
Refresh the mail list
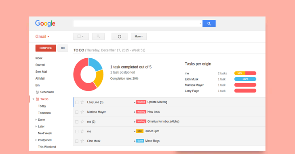tap(120, 37)
